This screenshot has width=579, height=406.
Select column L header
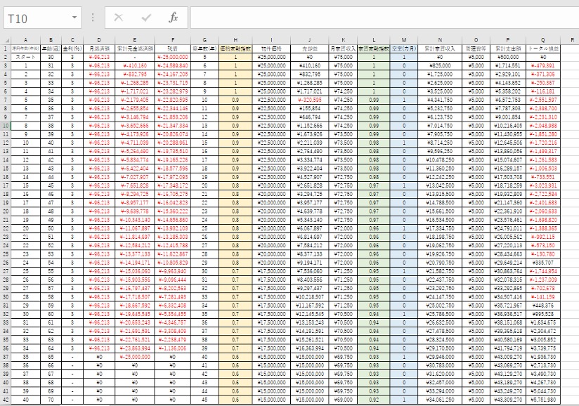(x=374, y=40)
